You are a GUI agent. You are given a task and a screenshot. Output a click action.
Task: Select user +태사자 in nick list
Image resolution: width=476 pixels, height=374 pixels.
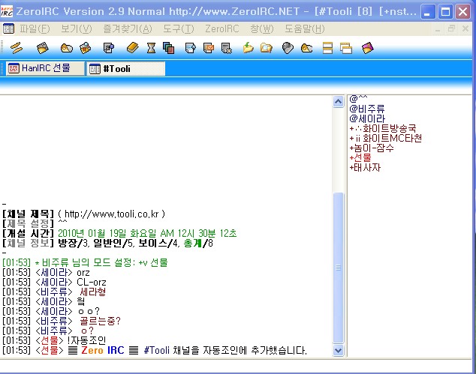[x=365, y=167]
